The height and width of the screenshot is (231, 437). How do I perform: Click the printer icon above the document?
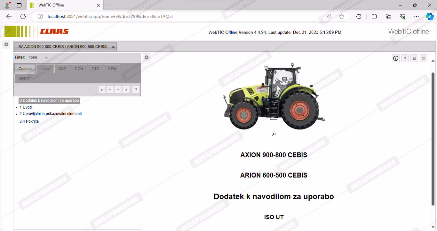[x=414, y=58]
